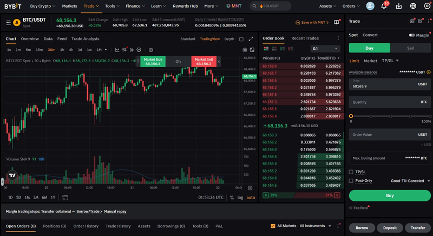Open chart settings gear icon

coord(139,50)
